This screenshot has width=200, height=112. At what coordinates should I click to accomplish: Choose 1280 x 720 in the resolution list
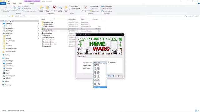point(100,70)
